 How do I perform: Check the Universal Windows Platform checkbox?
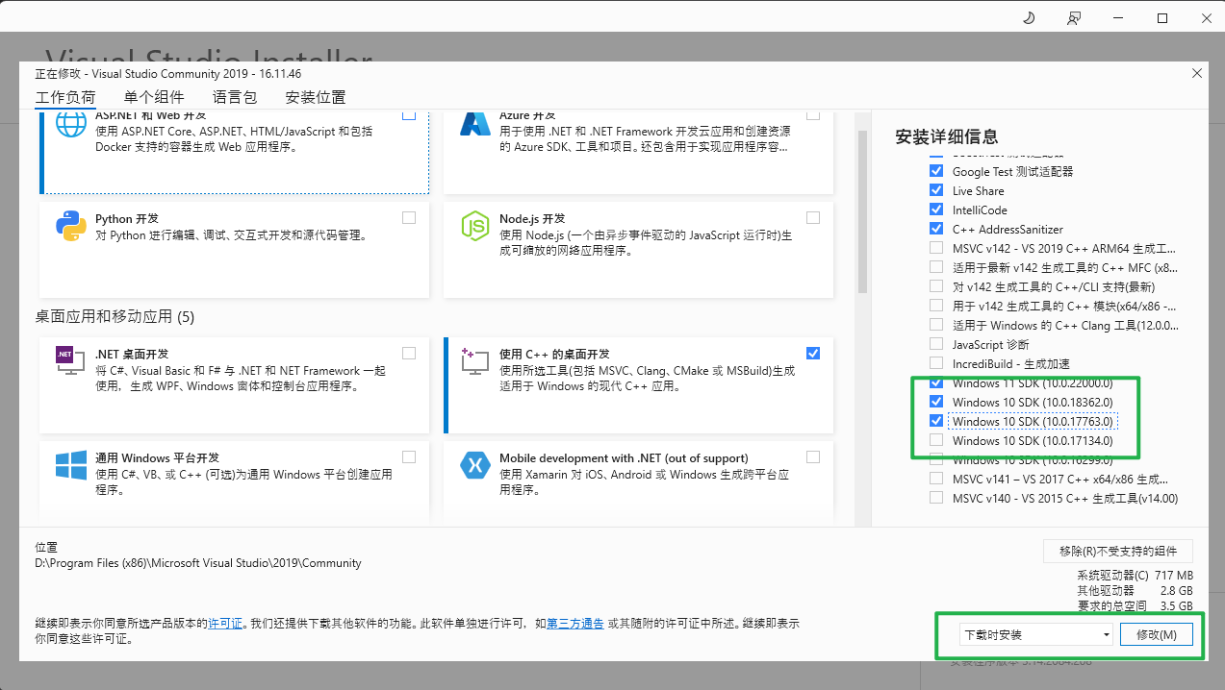[x=409, y=457]
